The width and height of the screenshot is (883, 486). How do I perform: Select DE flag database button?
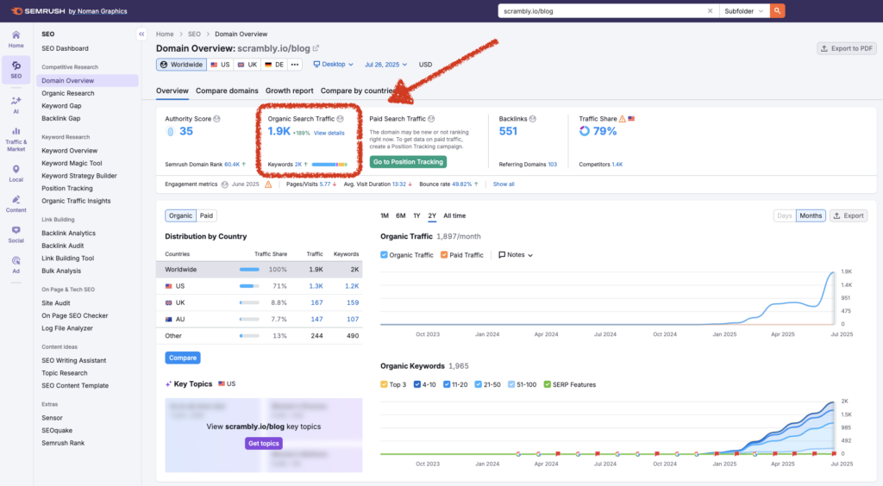point(274,65)
